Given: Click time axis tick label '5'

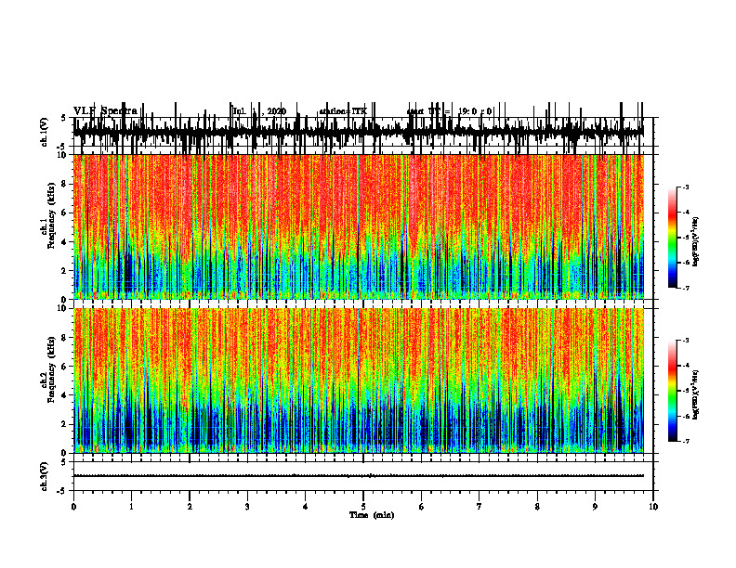Looking at the screenshot, I should click(x=363, y=507).
